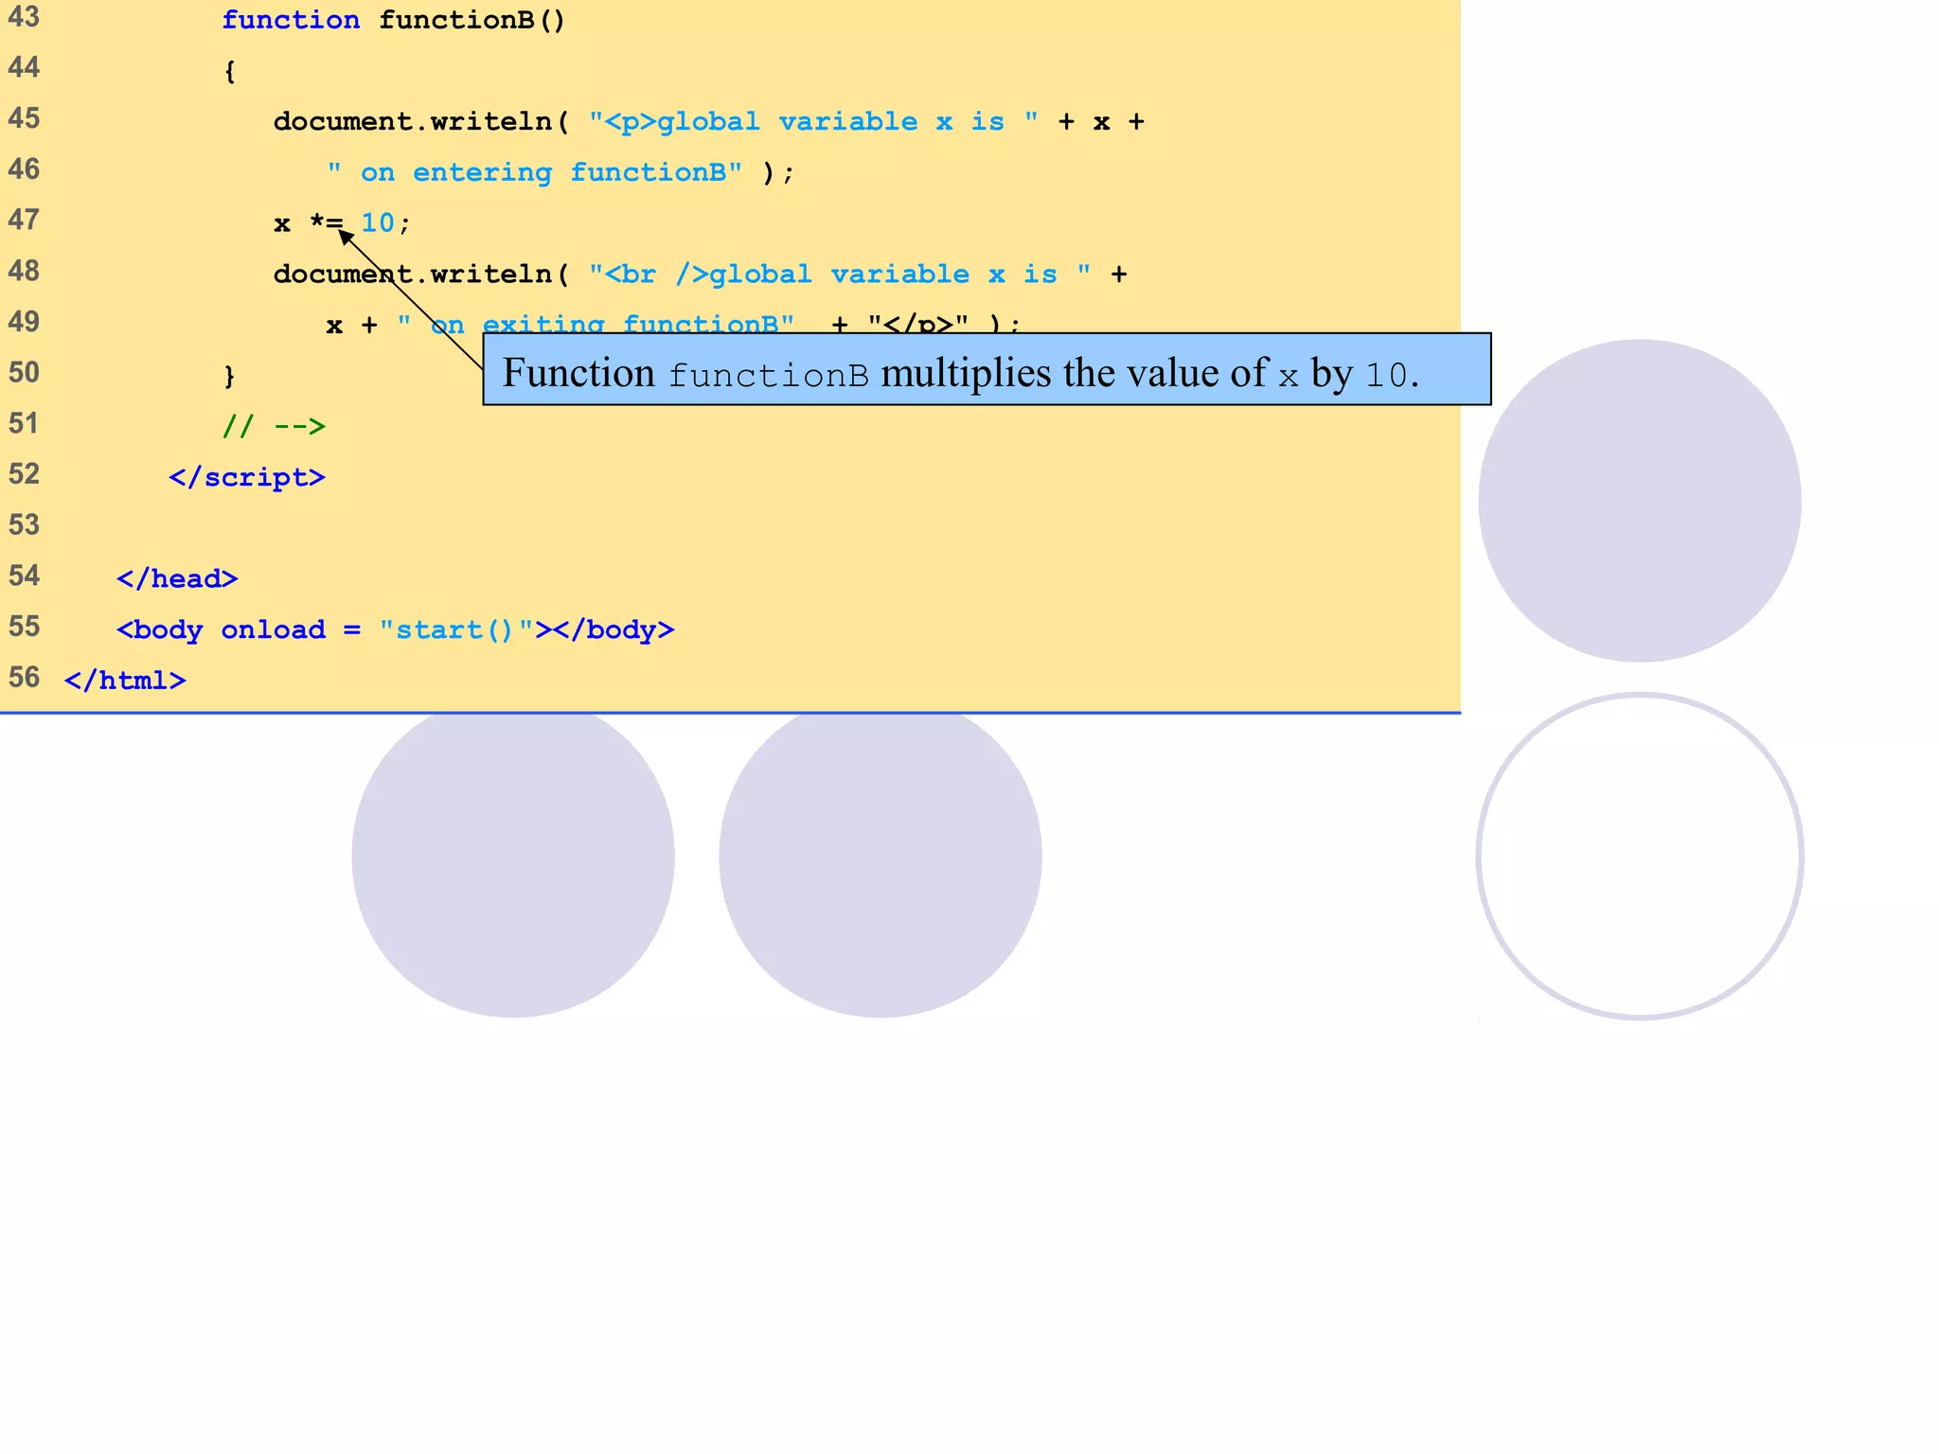Viewport: 1939px width, 1454px height.
Task: Click the opening brace on line 44
Action: [230, 72]
